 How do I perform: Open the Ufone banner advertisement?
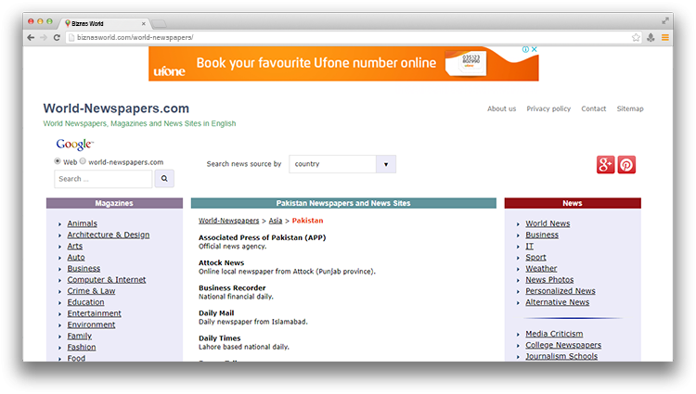pyautogui.click(x=343, y=63)
